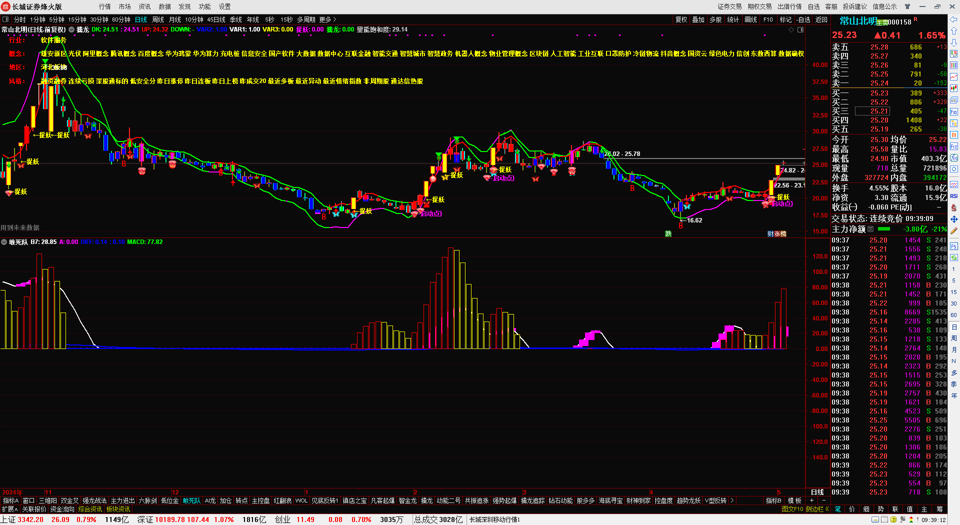Click the F10 company info sidebar icon
This screenshot has width=960, height=525.
(954, 112)
